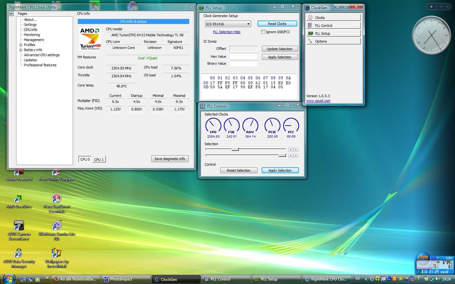Click left arrow of upper selection slider

291,150
